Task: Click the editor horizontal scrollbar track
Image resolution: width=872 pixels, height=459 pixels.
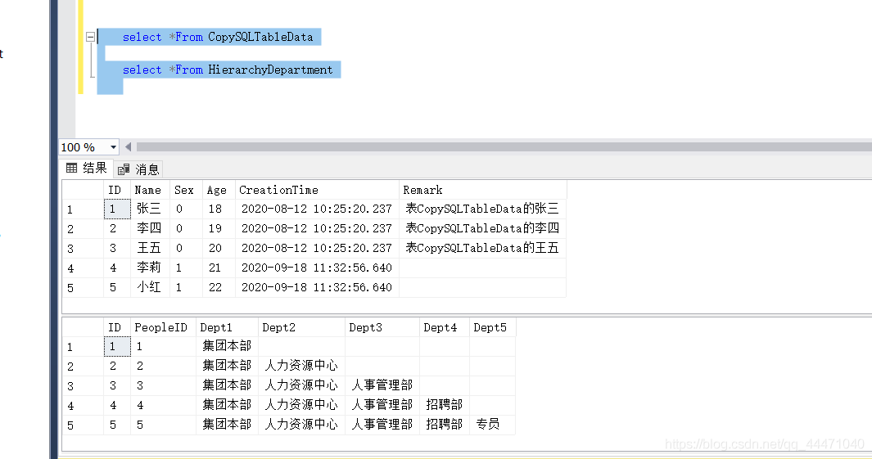Action: point(504,147)
